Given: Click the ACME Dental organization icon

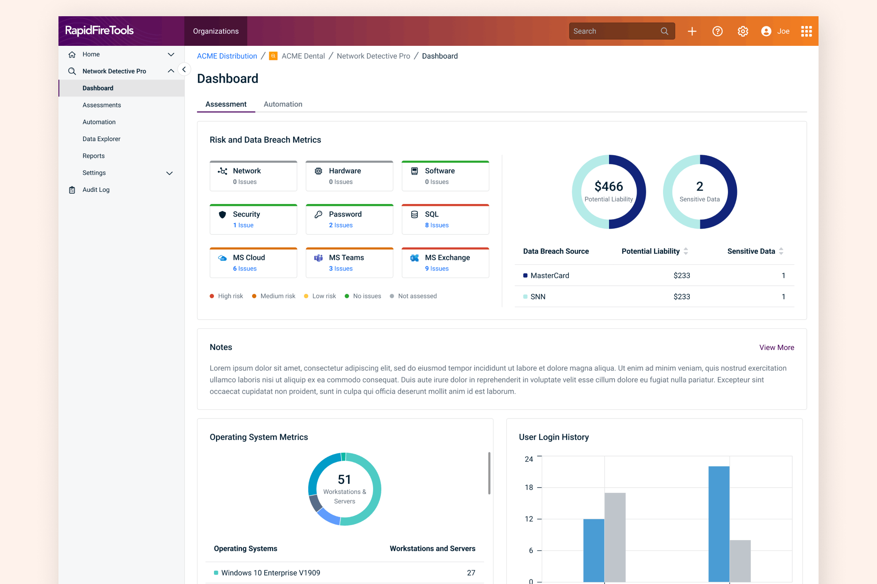Looking at the screenshot, I should click(274, 56).
